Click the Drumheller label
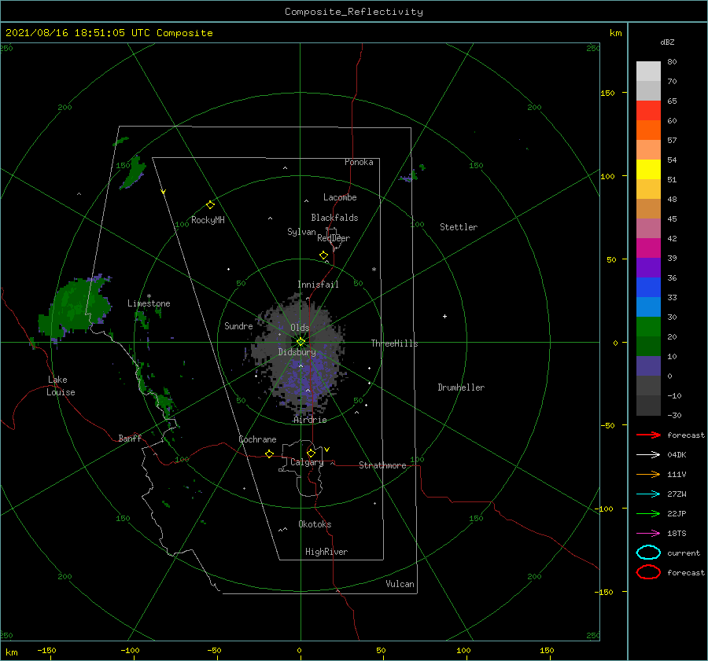 pos(461,387)
